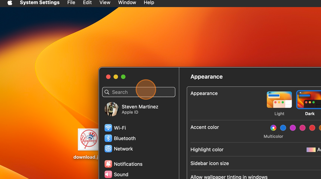The height and width of the screenshot is (179, 321).
Task: Click the Network globe icon
Action: pos(108,149)
